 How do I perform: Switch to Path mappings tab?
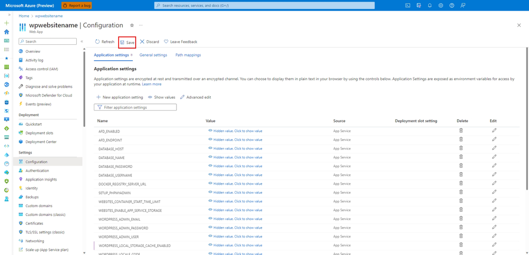coord(188,55)
